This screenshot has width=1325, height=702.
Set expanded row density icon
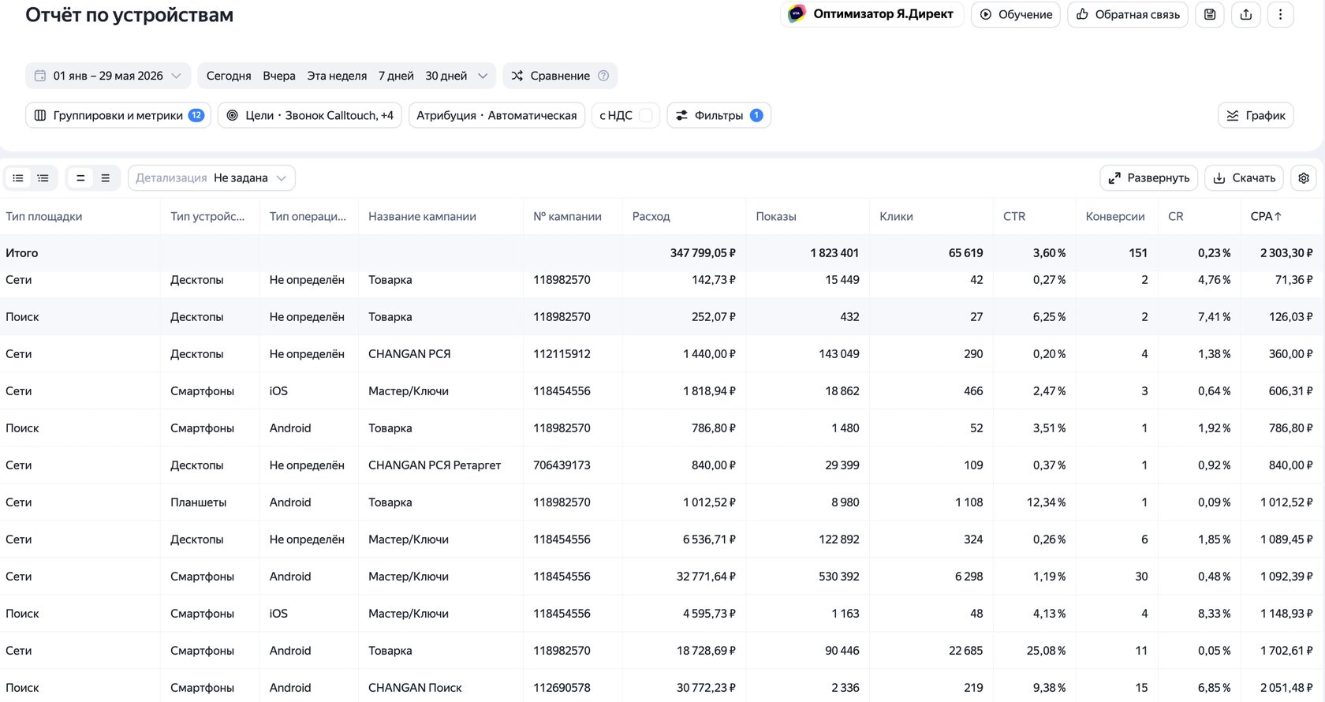pyautogui.click(x=106, y=178)
